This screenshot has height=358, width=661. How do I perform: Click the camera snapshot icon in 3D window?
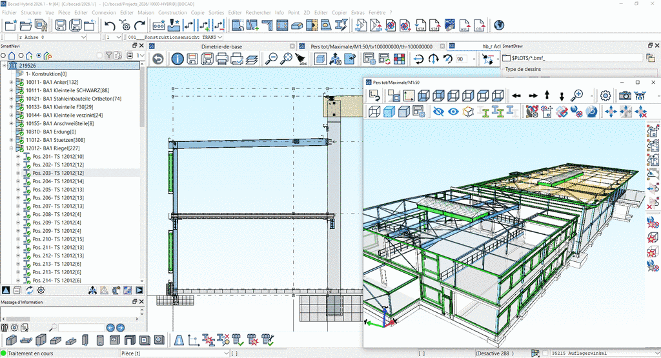[625, 95]
